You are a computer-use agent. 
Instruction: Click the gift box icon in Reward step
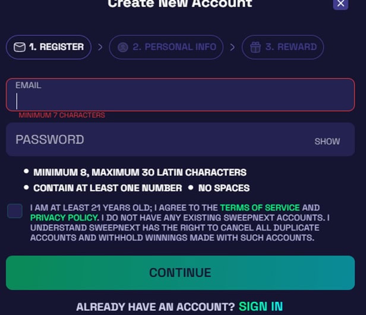coord(255,47)
